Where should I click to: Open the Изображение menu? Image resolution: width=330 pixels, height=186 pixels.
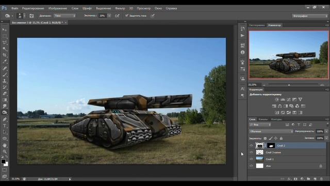58,8
